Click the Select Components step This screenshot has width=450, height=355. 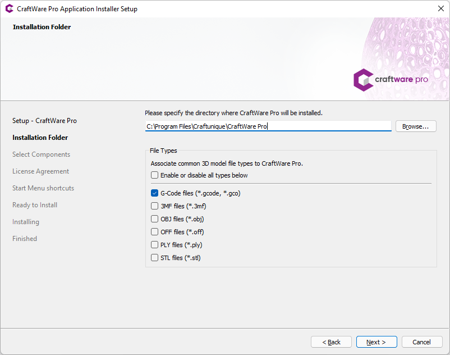(x=41, y=154)
